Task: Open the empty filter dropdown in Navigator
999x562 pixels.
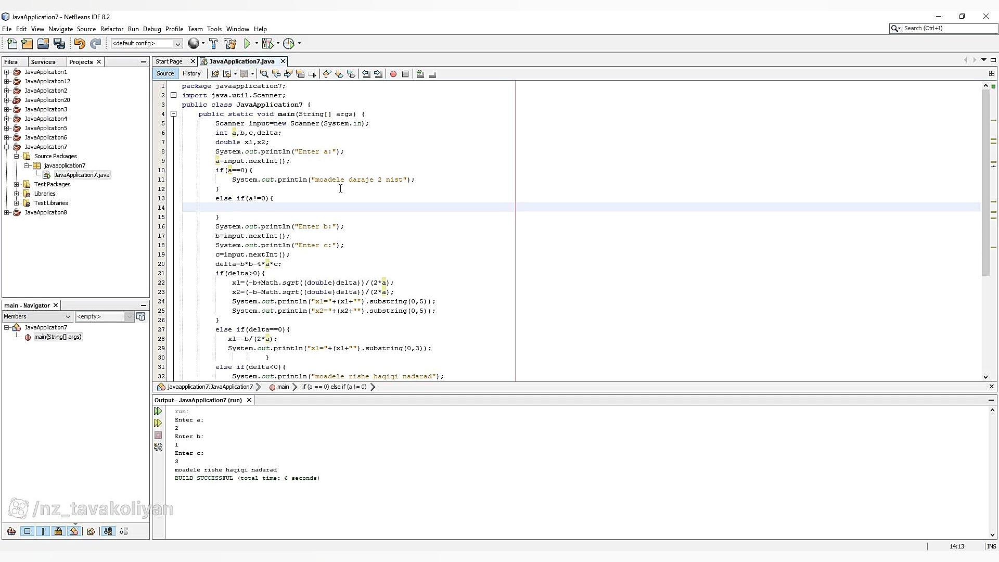Action: 104,316
